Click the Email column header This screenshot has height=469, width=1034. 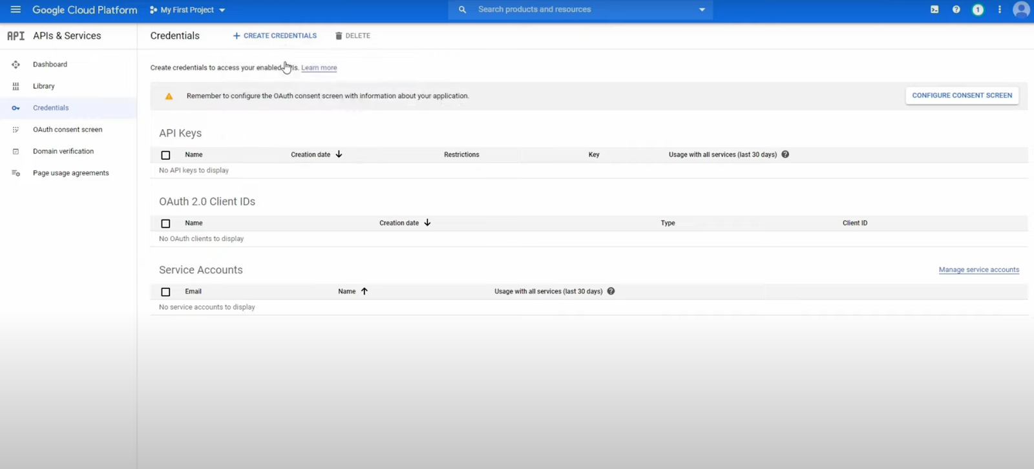coord(193,292)
